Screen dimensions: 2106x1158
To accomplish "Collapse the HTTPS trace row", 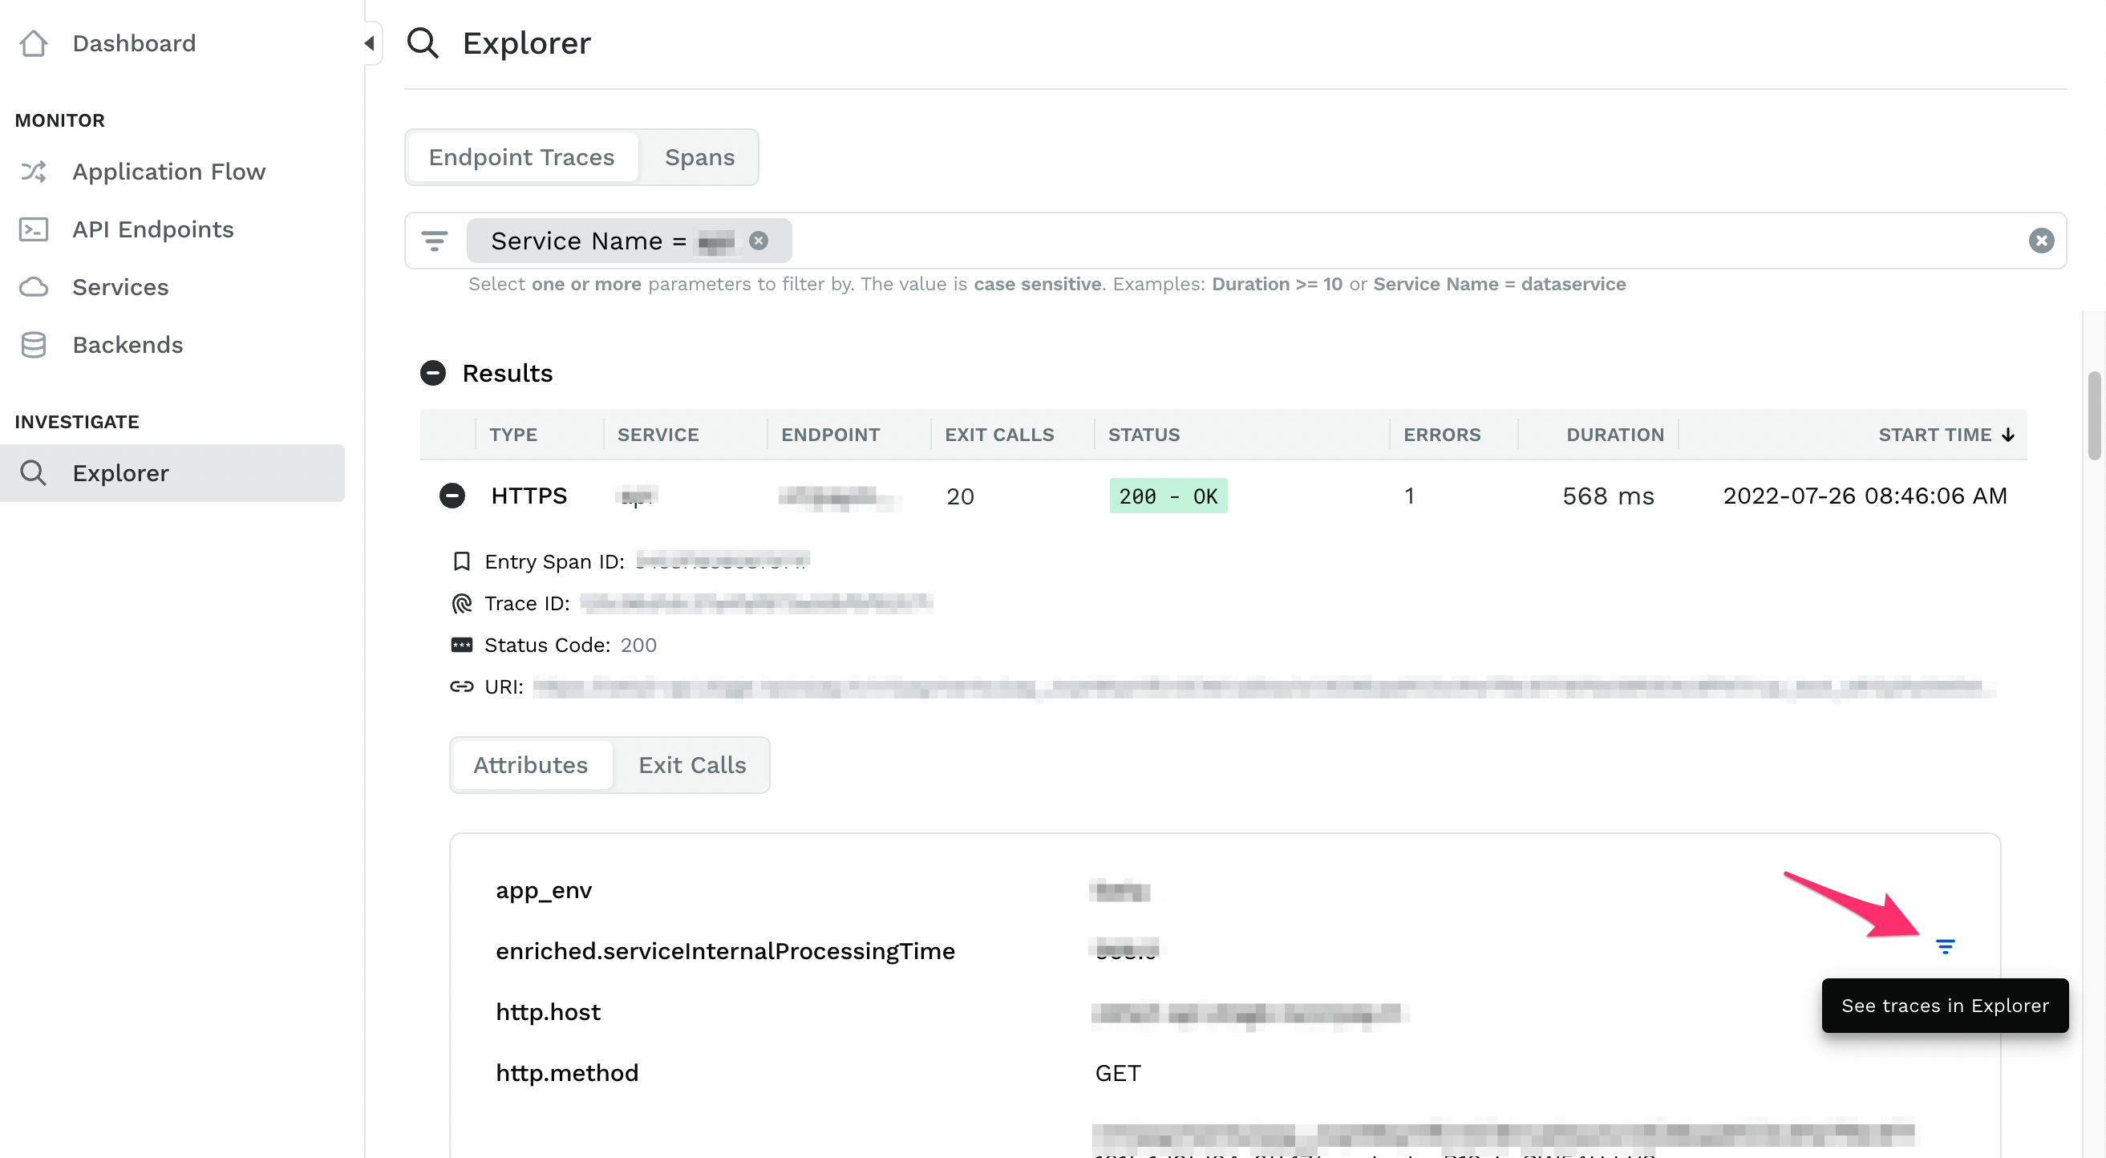I will [x=452, y=496].
